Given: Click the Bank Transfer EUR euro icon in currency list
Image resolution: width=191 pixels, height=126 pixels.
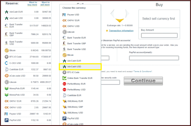Looking at the screenshot, I should click(x=64, y=38).
